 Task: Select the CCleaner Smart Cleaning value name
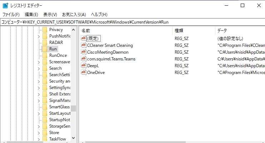110,45
